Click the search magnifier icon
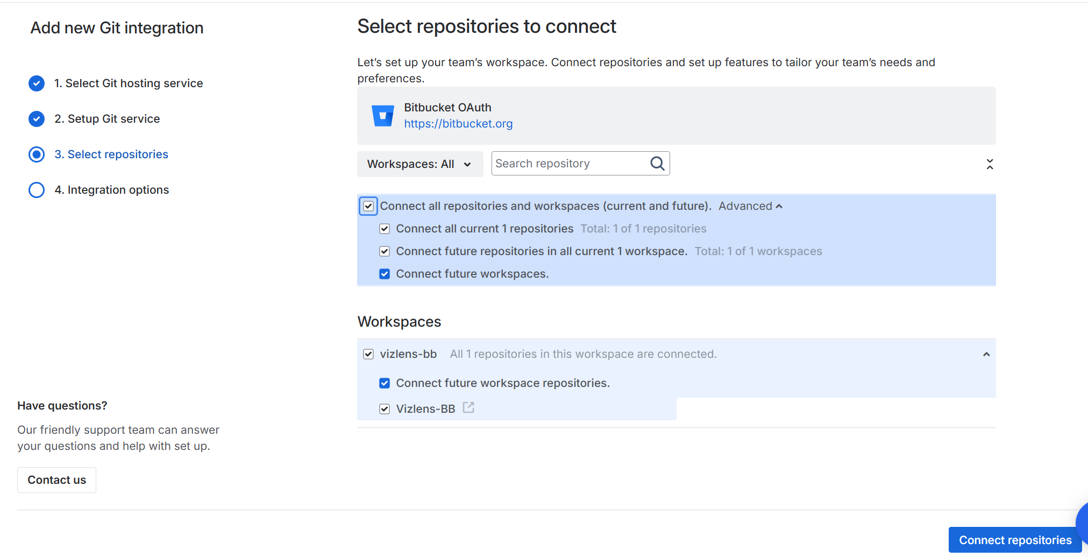 pyautogui.click(x=657, y=164)
